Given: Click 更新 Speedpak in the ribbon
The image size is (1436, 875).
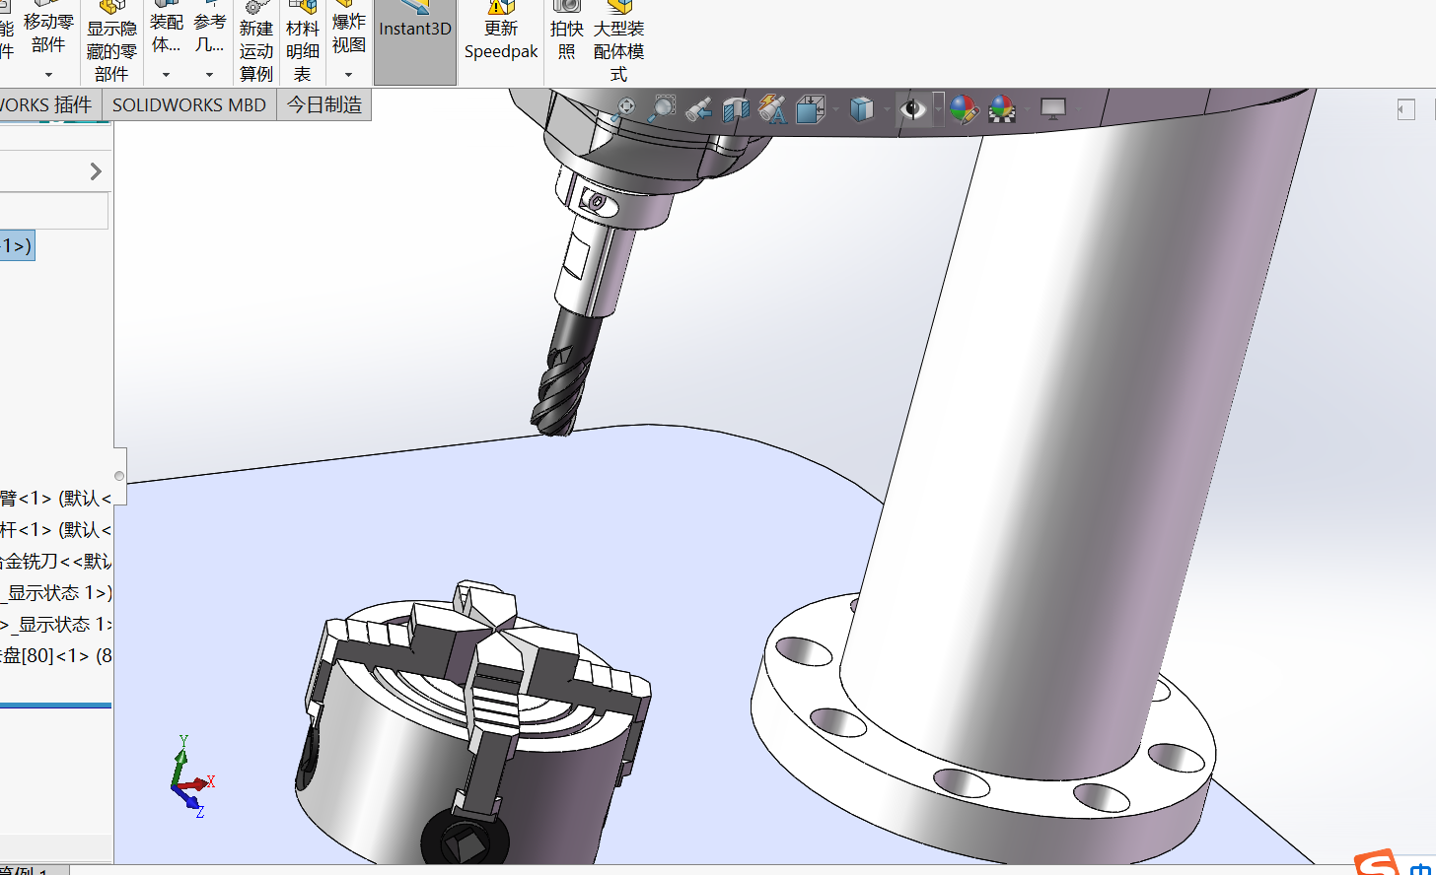Looking at the screenshot, I should click(501, 32).
